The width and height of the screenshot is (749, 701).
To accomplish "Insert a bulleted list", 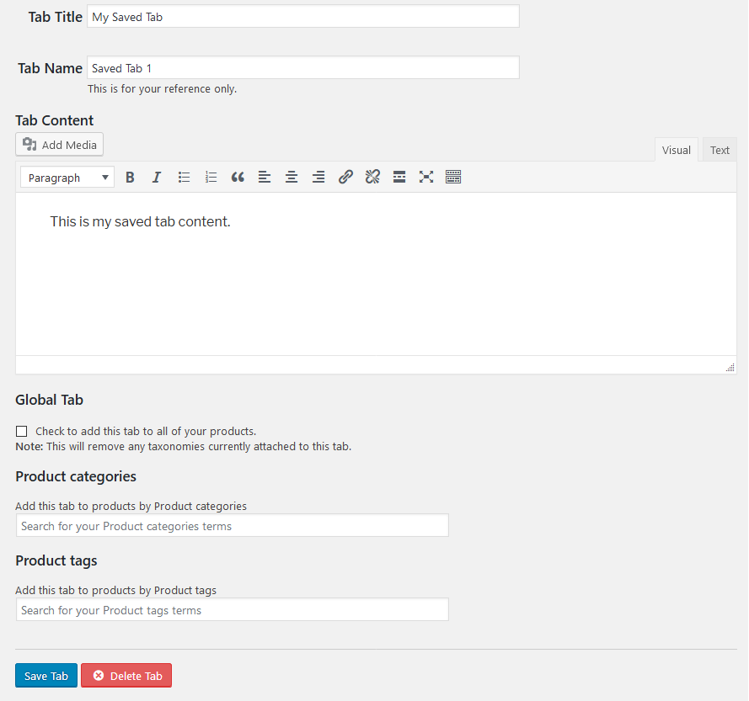I will [184, 177].
